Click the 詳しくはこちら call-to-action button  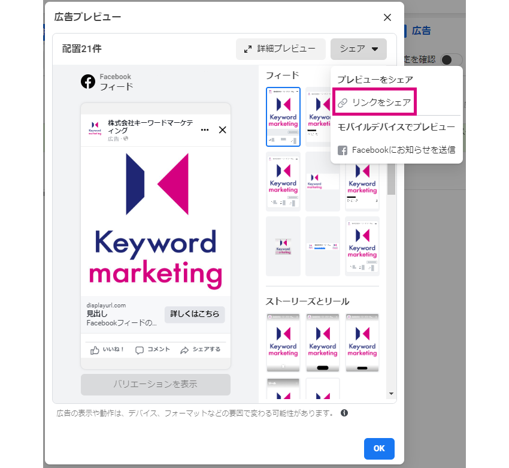(195, 314)
